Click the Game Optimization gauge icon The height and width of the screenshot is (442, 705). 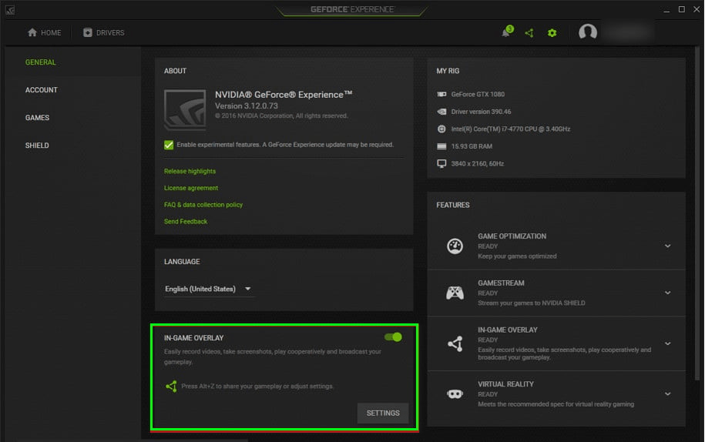[455, 246]
